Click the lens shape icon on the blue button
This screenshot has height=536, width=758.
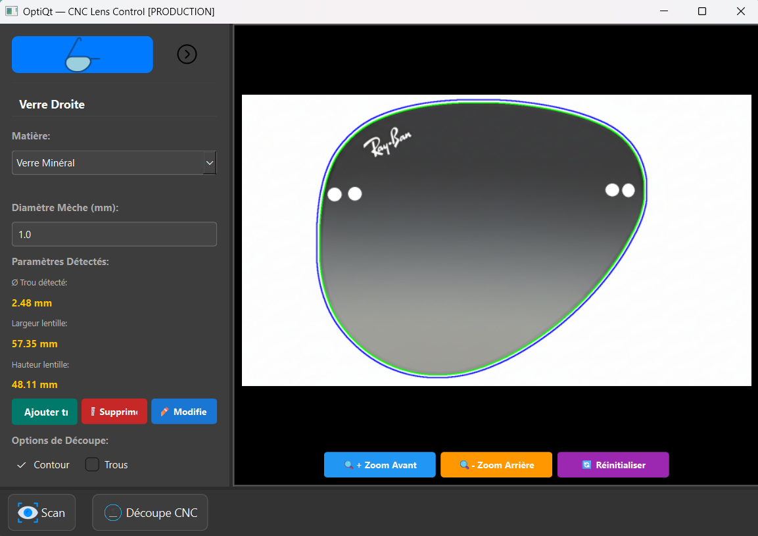[x=82, y=55]
